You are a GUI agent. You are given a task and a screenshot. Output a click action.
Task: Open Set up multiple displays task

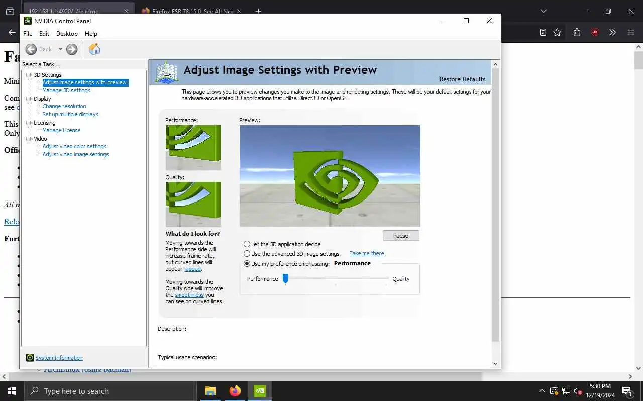pyautogui.click(x=70, y=114)
